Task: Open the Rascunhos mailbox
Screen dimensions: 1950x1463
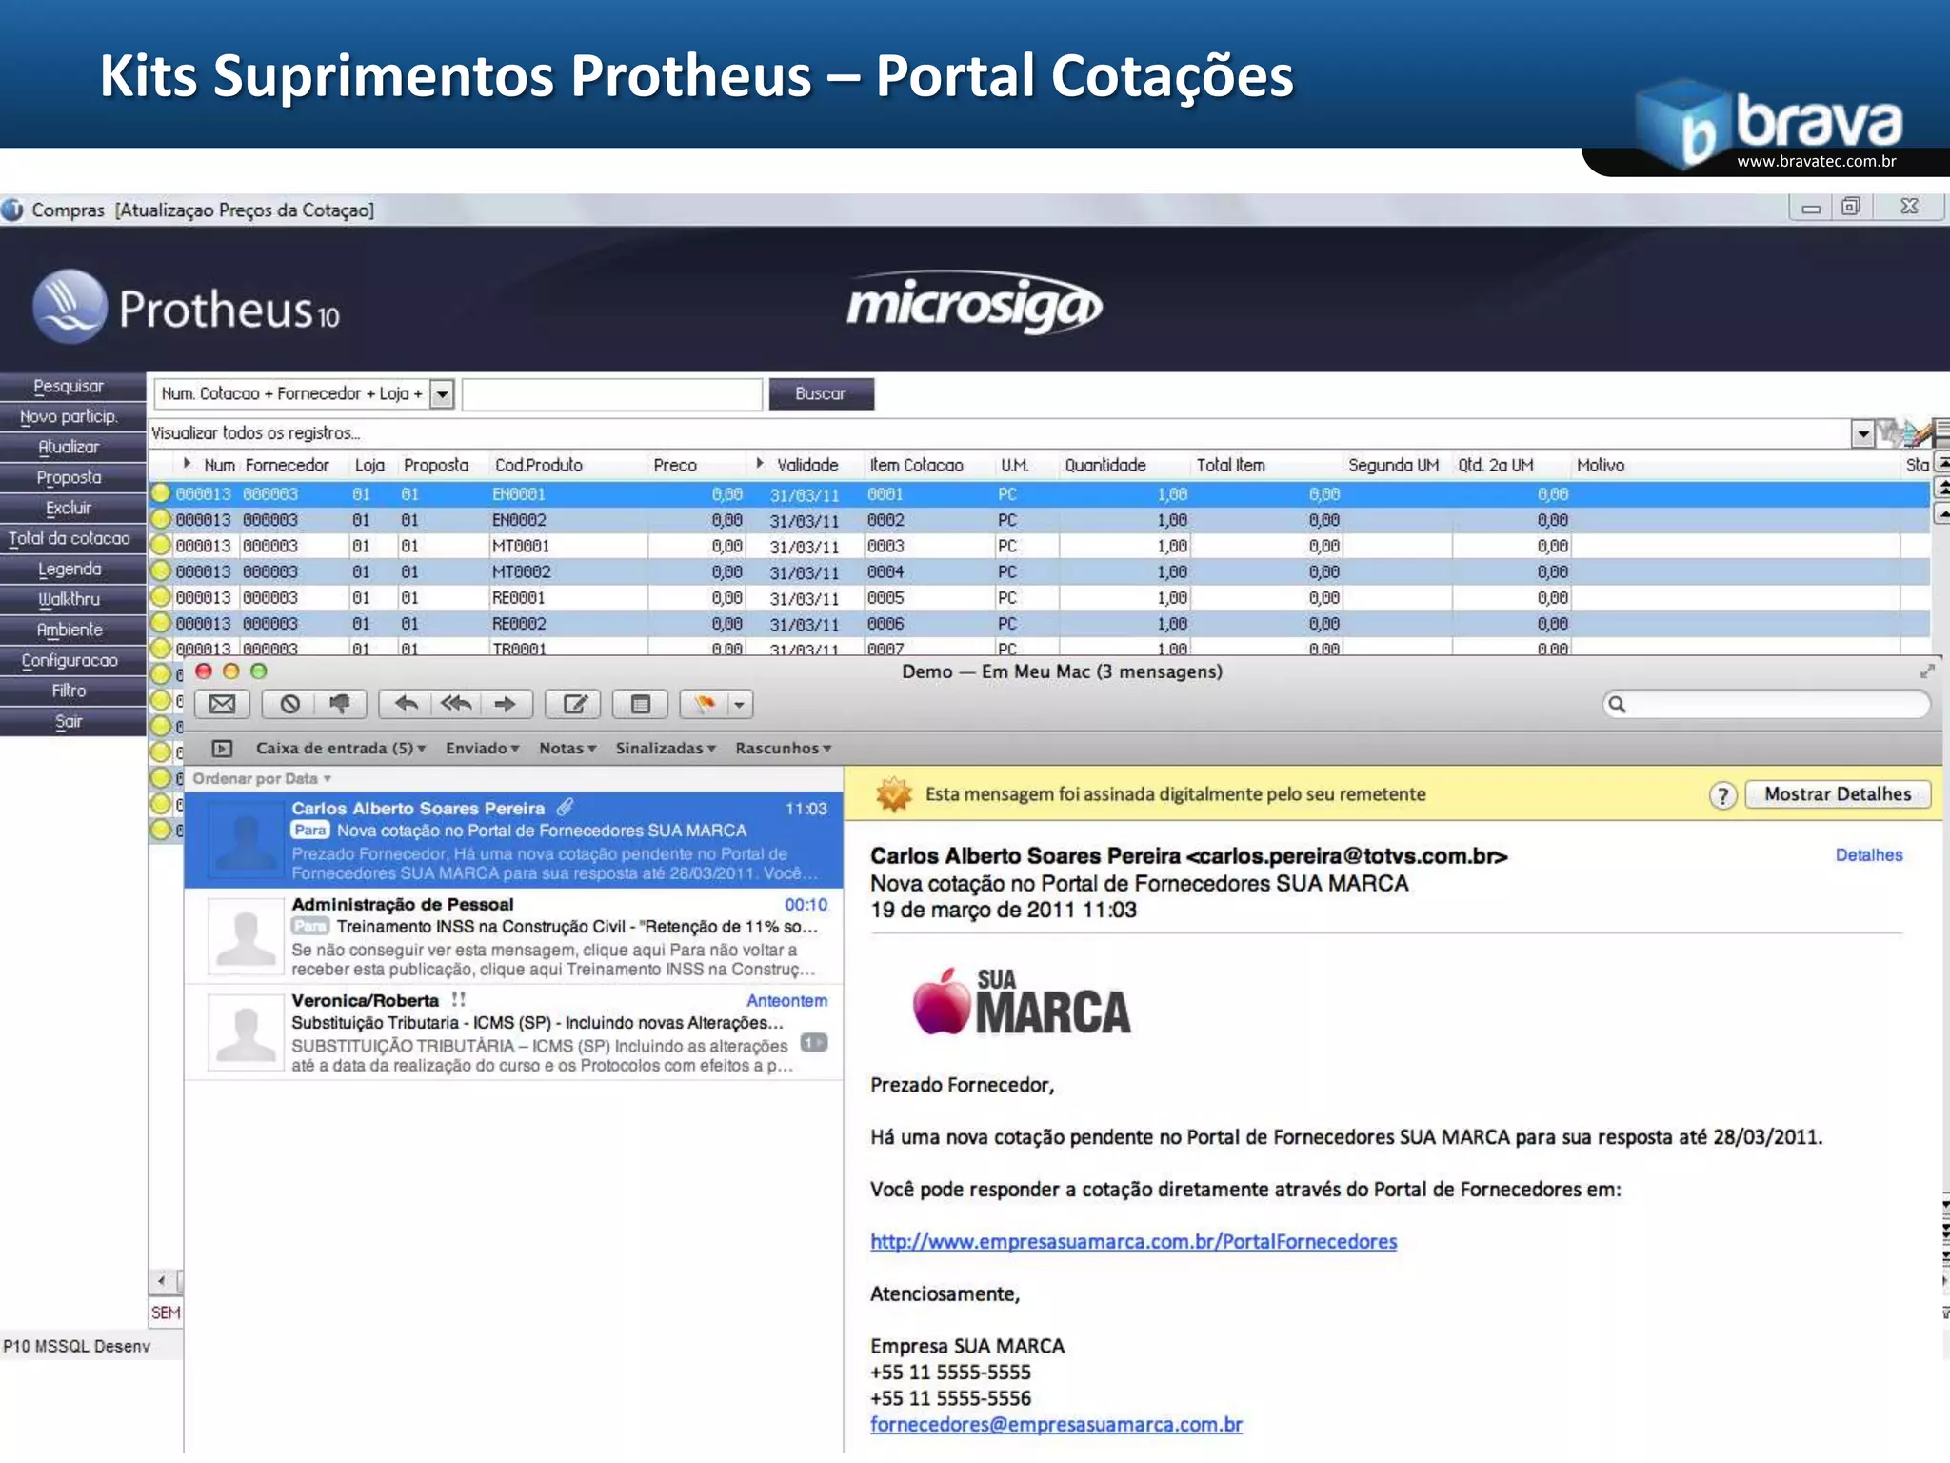Action: click(x=783, y=749)
